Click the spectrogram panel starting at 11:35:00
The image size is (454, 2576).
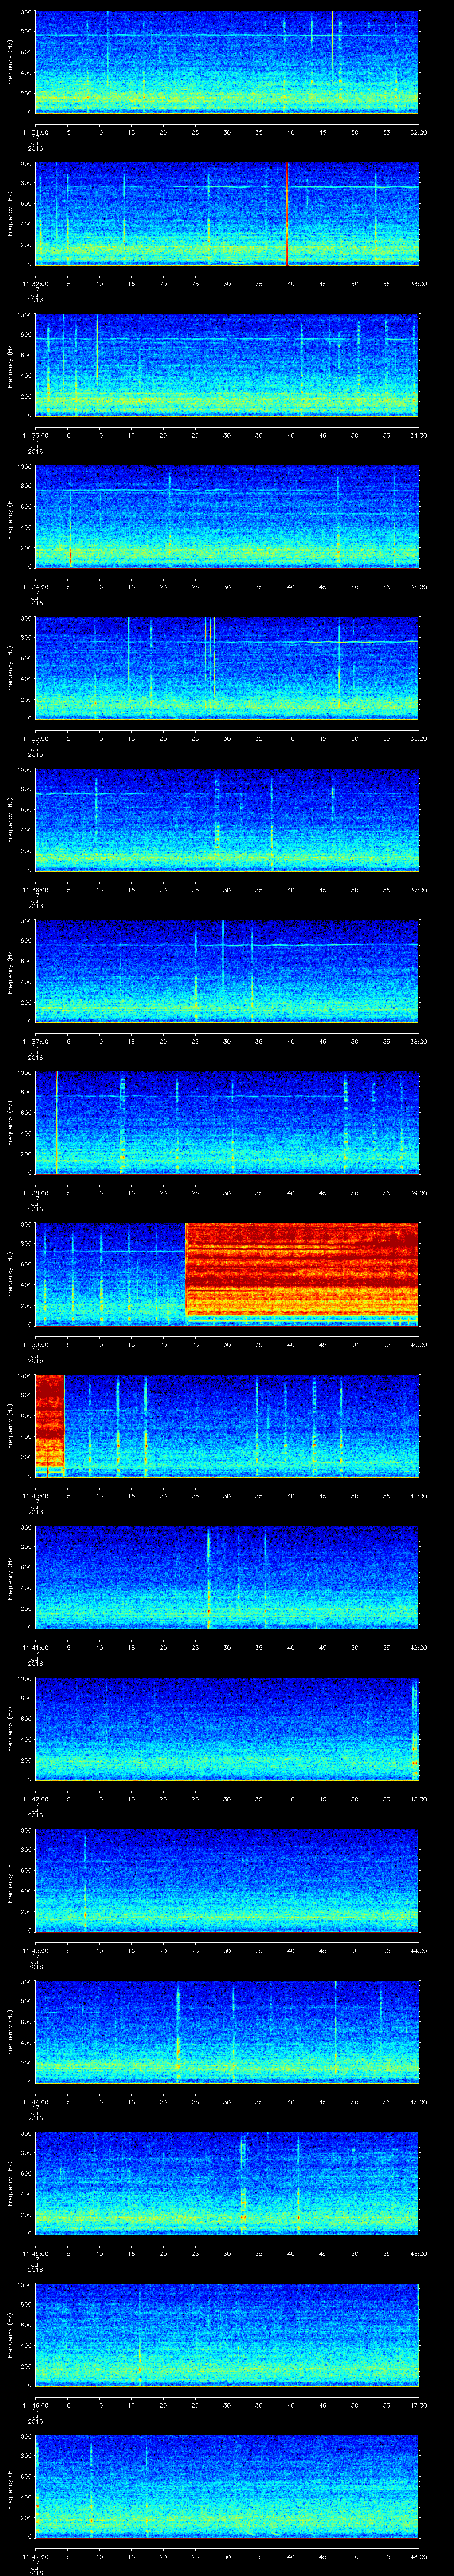point(227,668)
